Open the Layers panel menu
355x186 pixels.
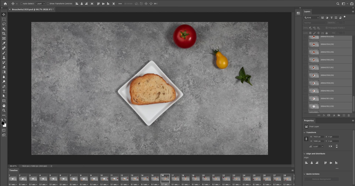pos(353,12)
